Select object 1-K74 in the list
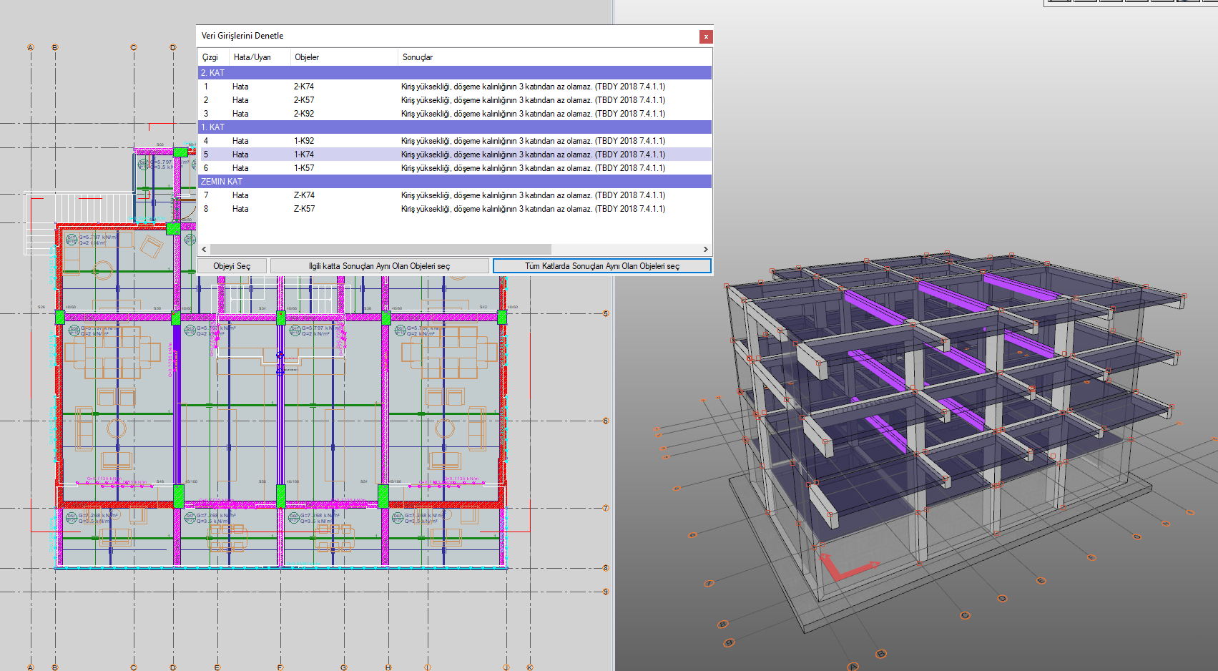Image resolution: width=1218 pixels, height=671 pixels. (x=303, y=155)
